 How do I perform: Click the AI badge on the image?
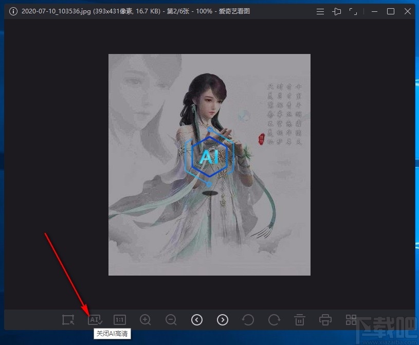209,157
